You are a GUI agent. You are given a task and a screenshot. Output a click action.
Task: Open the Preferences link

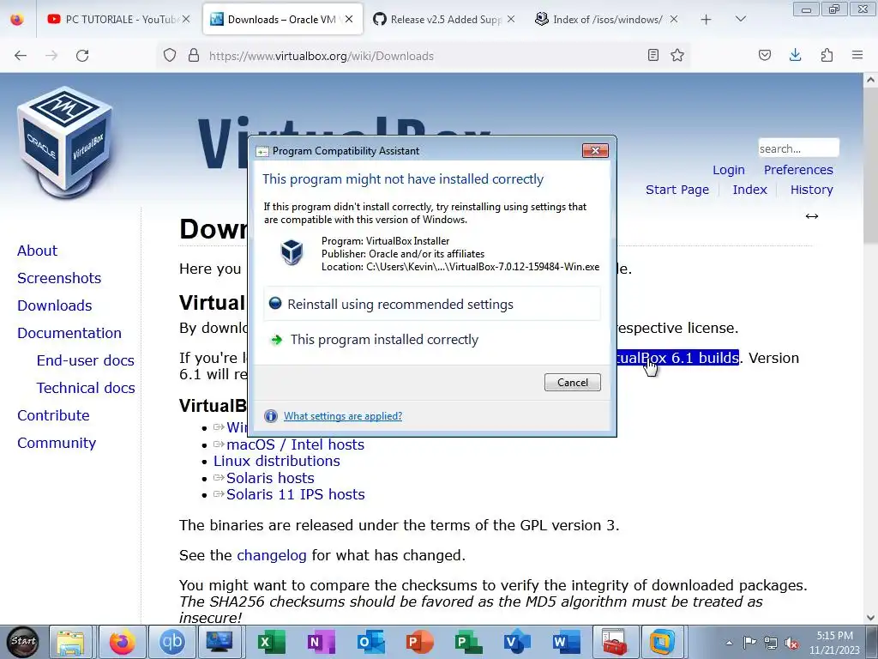[798, 170]
